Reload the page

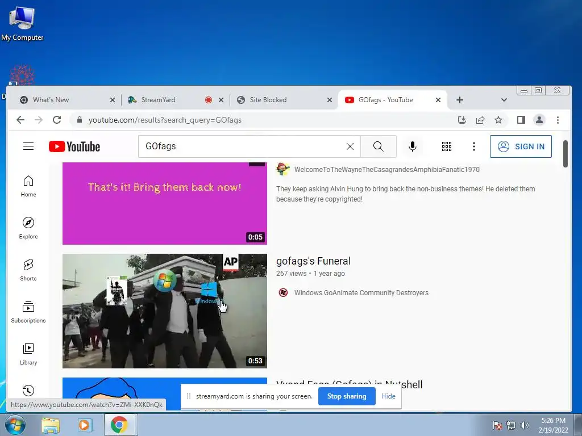pos(57,120)
